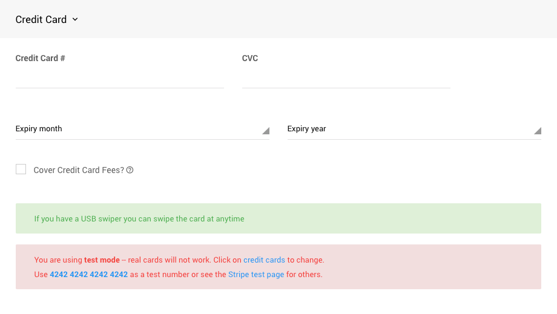Enable the Cover Credit Card Fees checkbox
Image resolution: width=557 pixels, height=314 pixels.
(x=21, y=169)
